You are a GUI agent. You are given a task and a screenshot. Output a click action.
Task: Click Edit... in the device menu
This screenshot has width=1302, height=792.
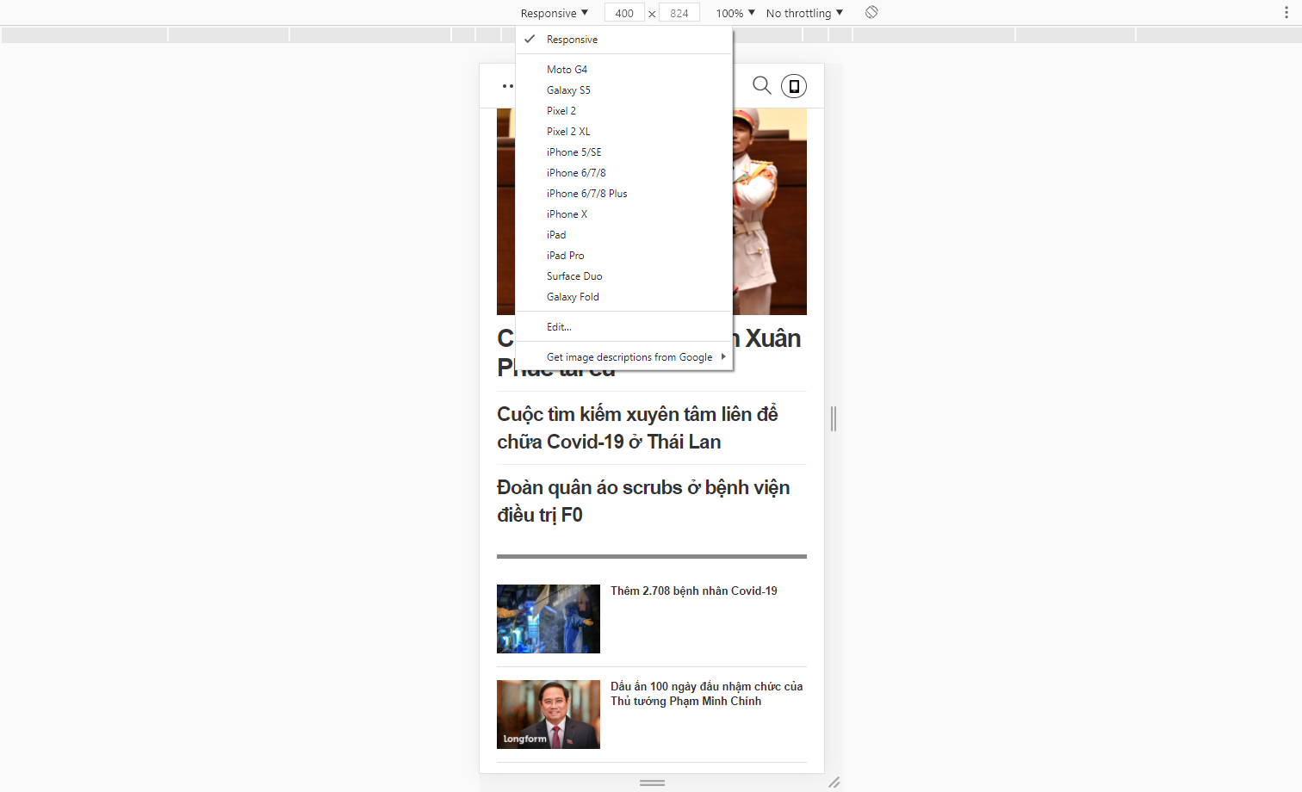click(559, 327)
